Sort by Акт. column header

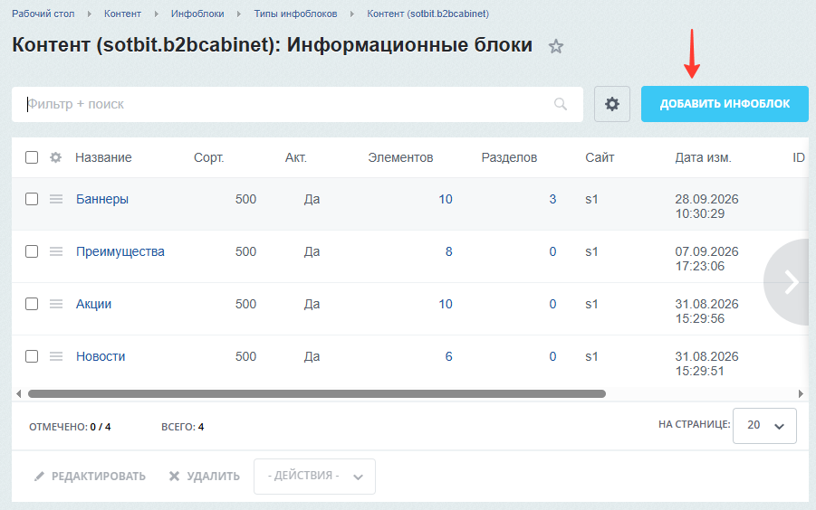click(295, 157)
